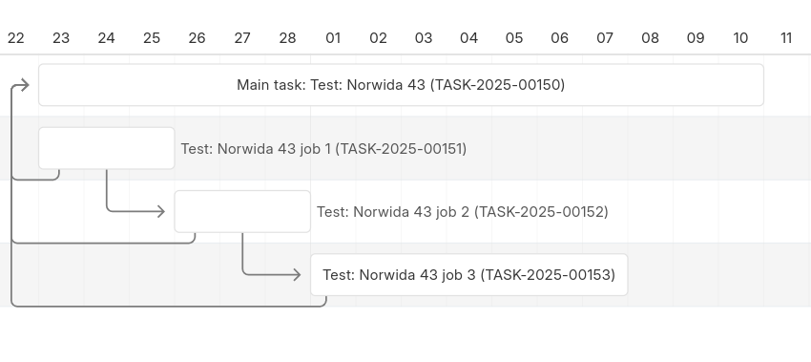811x362 pixels.
Task: Select date 28 in the timeline header
Action: tap(287, 38)
